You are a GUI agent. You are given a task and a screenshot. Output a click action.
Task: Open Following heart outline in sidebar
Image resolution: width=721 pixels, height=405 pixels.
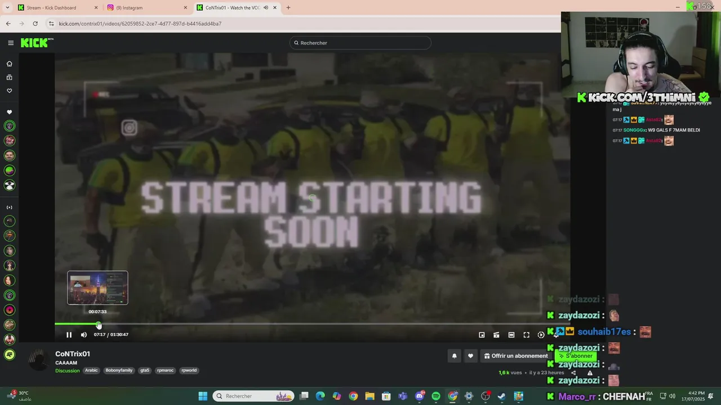(x=10, y=91)
